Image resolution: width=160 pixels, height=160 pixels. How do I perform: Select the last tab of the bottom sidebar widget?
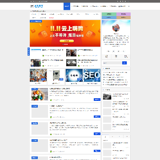[127, 136]
